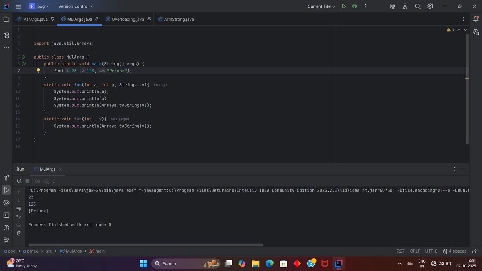The width and height of the screenshot is (482, 271).
Task: Open IDE settings gear
Action: point(430,6)
